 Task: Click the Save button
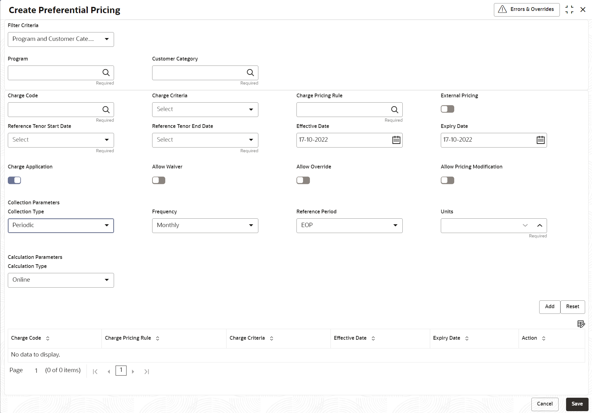click(x=577, y=404)
